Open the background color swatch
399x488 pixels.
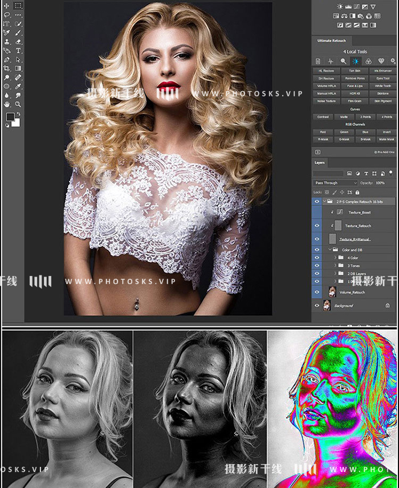[16, 123]
